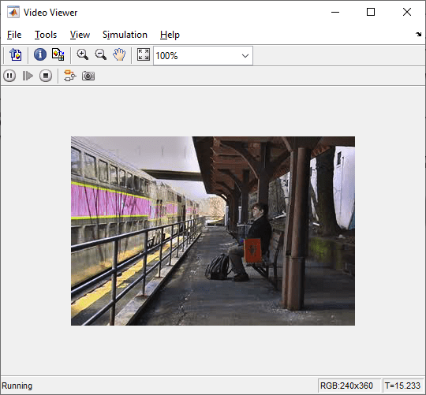Screen dimensions: 426x395
Task: Click the train station video frame
Action: (213, 231)
